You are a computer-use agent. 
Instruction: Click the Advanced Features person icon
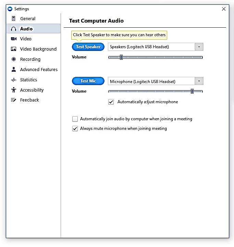(x=14, y=69)
